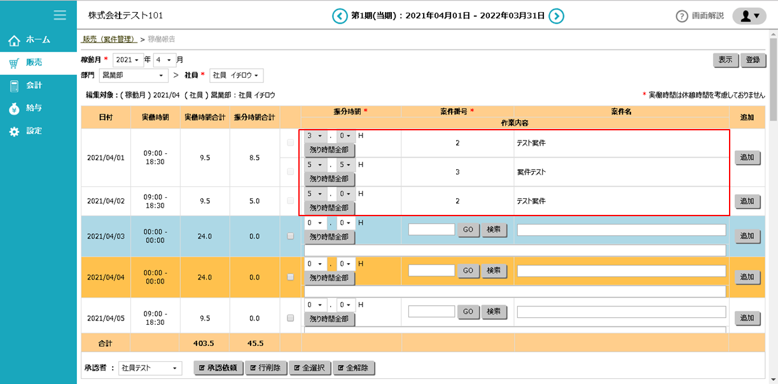Check the row checkbox for 2021/04/05

coord(291,318)
